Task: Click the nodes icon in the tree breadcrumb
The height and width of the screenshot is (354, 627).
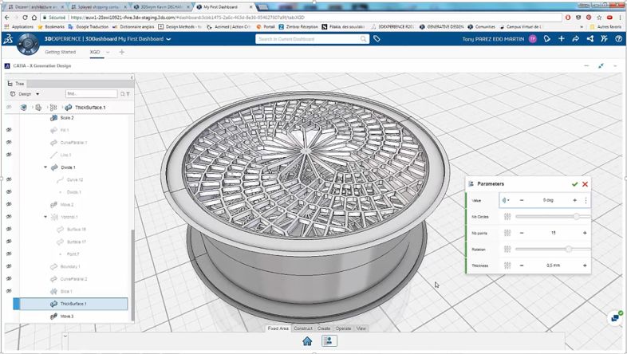Action: coord(53,108)
